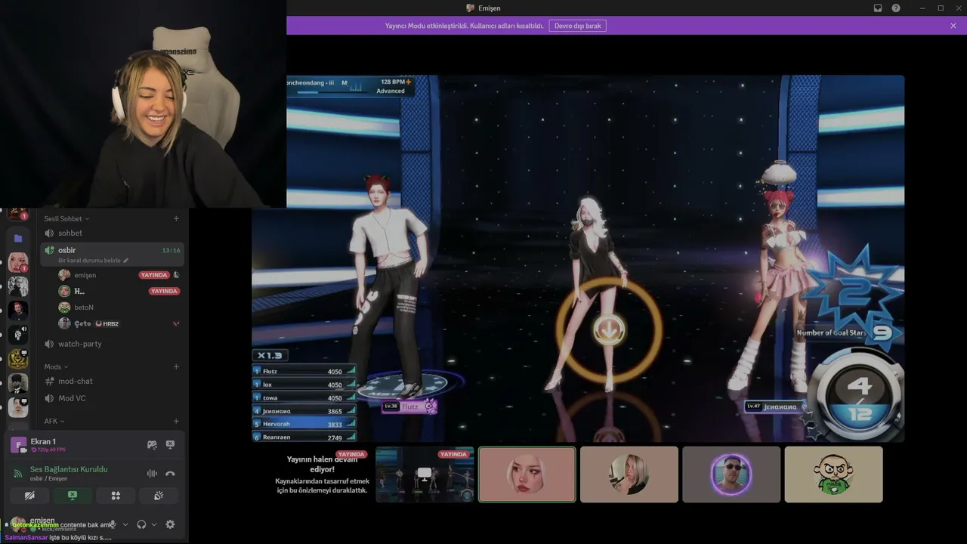
Task: Dismiss the purple streamer mode banner
Action: 953,26
